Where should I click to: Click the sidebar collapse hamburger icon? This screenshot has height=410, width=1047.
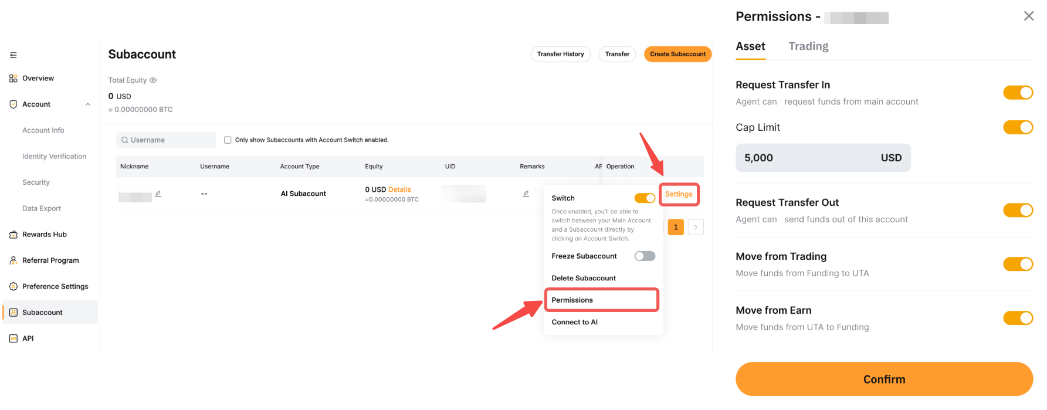click(x=13, y=55)
